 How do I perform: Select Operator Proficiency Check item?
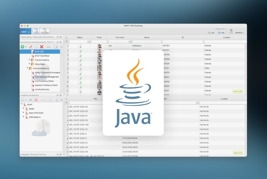46,85
